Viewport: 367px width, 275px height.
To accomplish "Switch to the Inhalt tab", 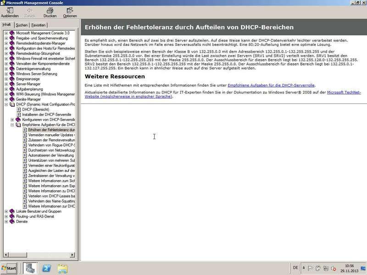I will 7,25.
